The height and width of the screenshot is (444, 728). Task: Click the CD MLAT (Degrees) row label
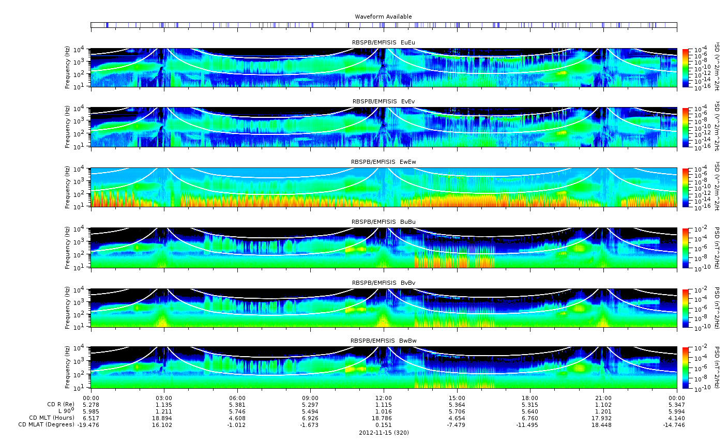click(45, 425)
